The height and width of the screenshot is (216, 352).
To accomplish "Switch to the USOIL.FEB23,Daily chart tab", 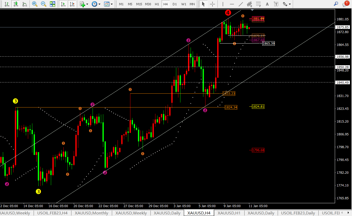I will tap(298, 213).
